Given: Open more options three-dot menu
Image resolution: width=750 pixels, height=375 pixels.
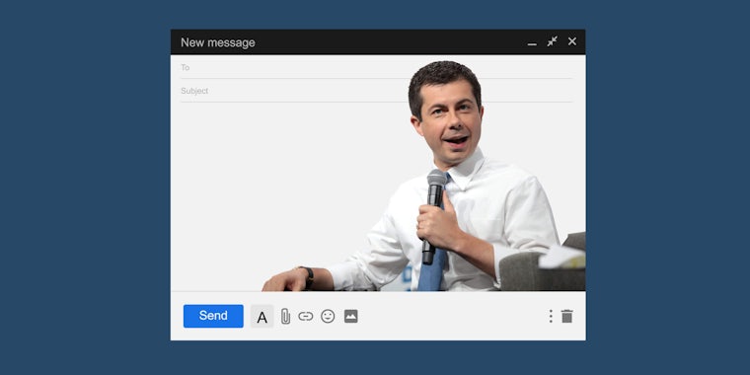Looking at the screenshot, I should (x=551, y=316).
